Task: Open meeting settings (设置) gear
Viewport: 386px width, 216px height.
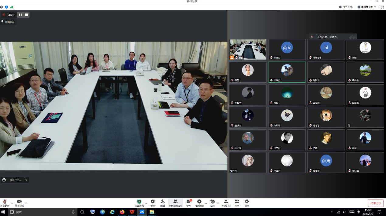Action: 247,203
